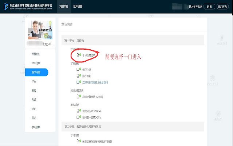Click video icon beside 课程介绍

[x=78, y=69]
